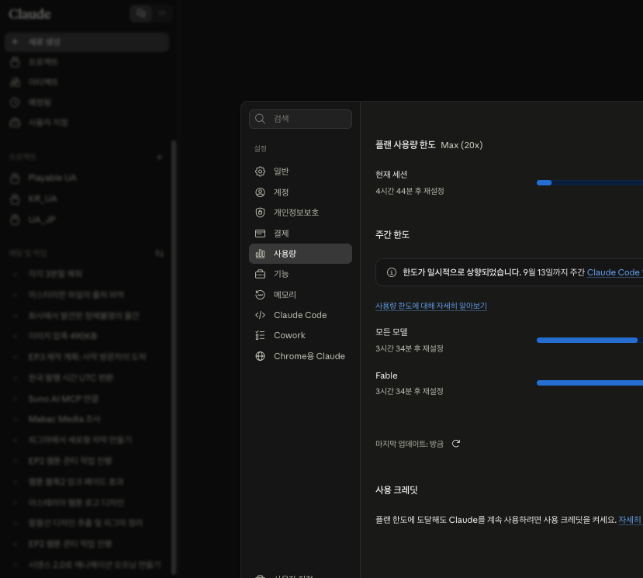Select the 사용량 usage tab
Image resolution: width=643 pixels, height=578 pixels.
[300, 254]
